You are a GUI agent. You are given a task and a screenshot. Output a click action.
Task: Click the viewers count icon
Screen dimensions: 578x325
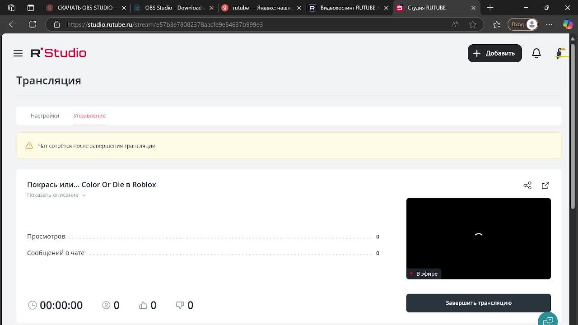pyautogui.click(x=106, y=305)
